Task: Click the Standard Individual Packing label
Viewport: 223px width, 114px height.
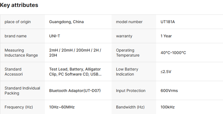Action: pos(22,91)
